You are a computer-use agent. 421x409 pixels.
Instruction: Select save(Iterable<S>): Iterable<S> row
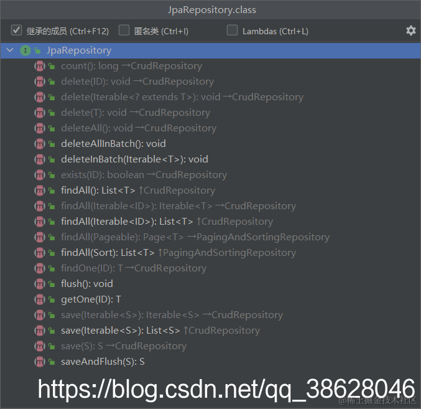click(x=210, y=315)
